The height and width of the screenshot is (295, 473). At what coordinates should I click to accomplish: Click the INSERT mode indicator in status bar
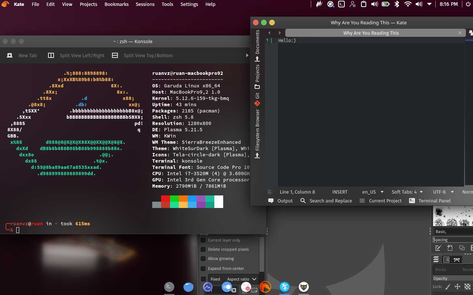(340, 192)
